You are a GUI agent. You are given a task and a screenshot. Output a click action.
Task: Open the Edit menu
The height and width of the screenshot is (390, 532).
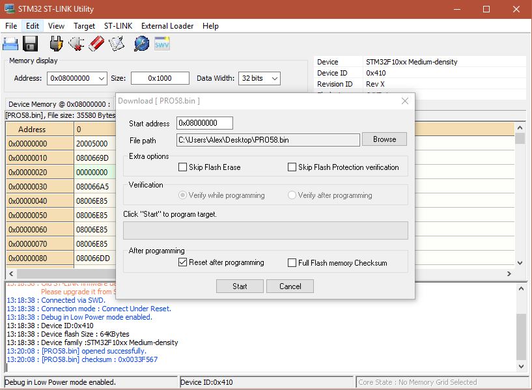pyautogui.click(x=33, y=26)
